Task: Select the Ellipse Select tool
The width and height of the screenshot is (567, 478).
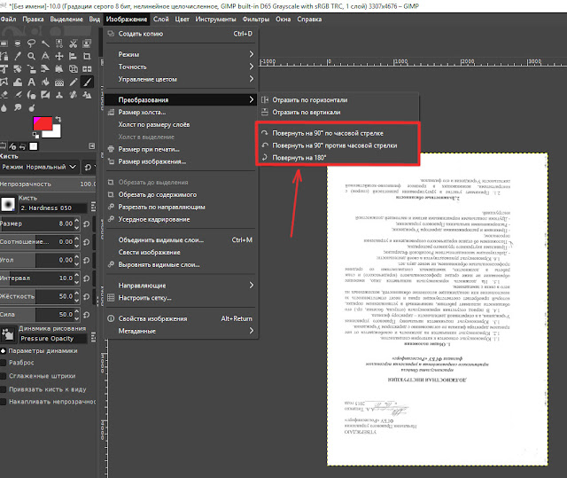Action: click(18, 43)
